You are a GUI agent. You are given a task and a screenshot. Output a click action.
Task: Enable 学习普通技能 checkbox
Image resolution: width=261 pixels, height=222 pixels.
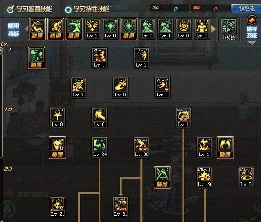[11, 9]
